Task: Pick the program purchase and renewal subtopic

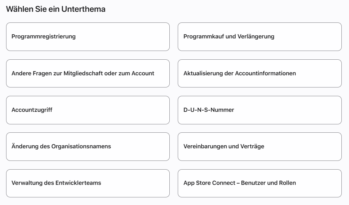Action: 260,37
